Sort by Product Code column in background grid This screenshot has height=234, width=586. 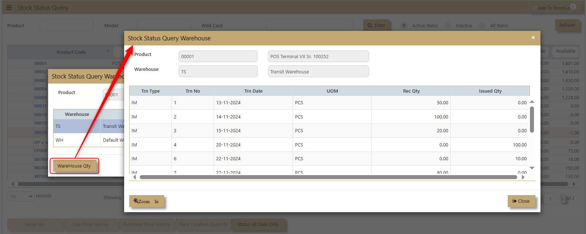[x=71, y=52]
